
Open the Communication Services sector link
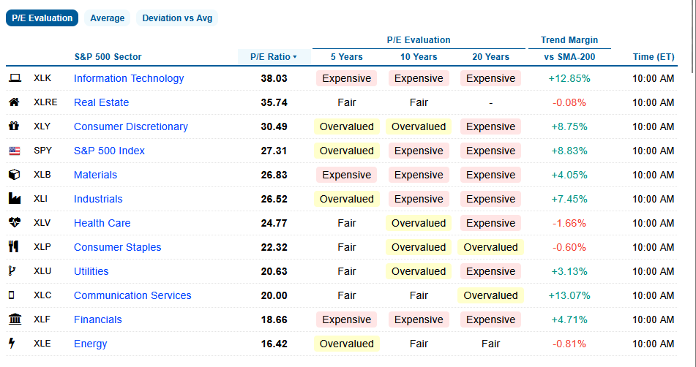click(x=132, y=295)
